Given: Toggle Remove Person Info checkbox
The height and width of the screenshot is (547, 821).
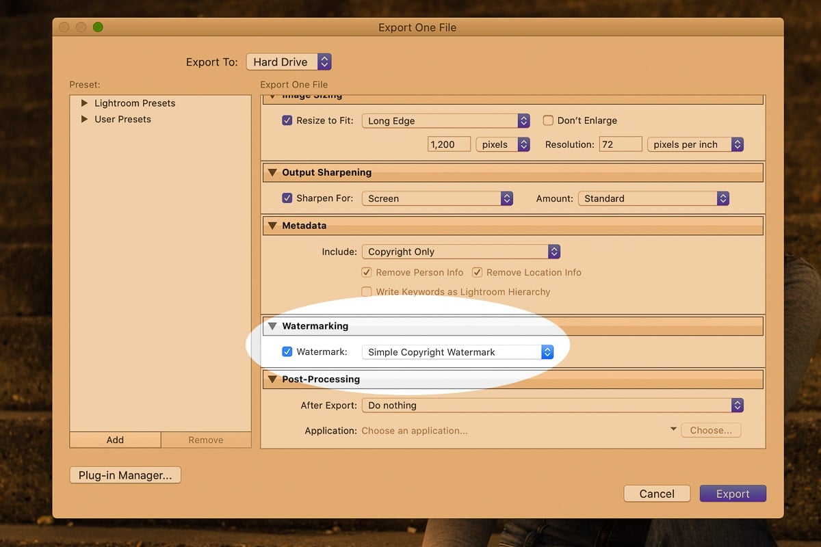Looking at the screenshot, I should pos(367,272).
